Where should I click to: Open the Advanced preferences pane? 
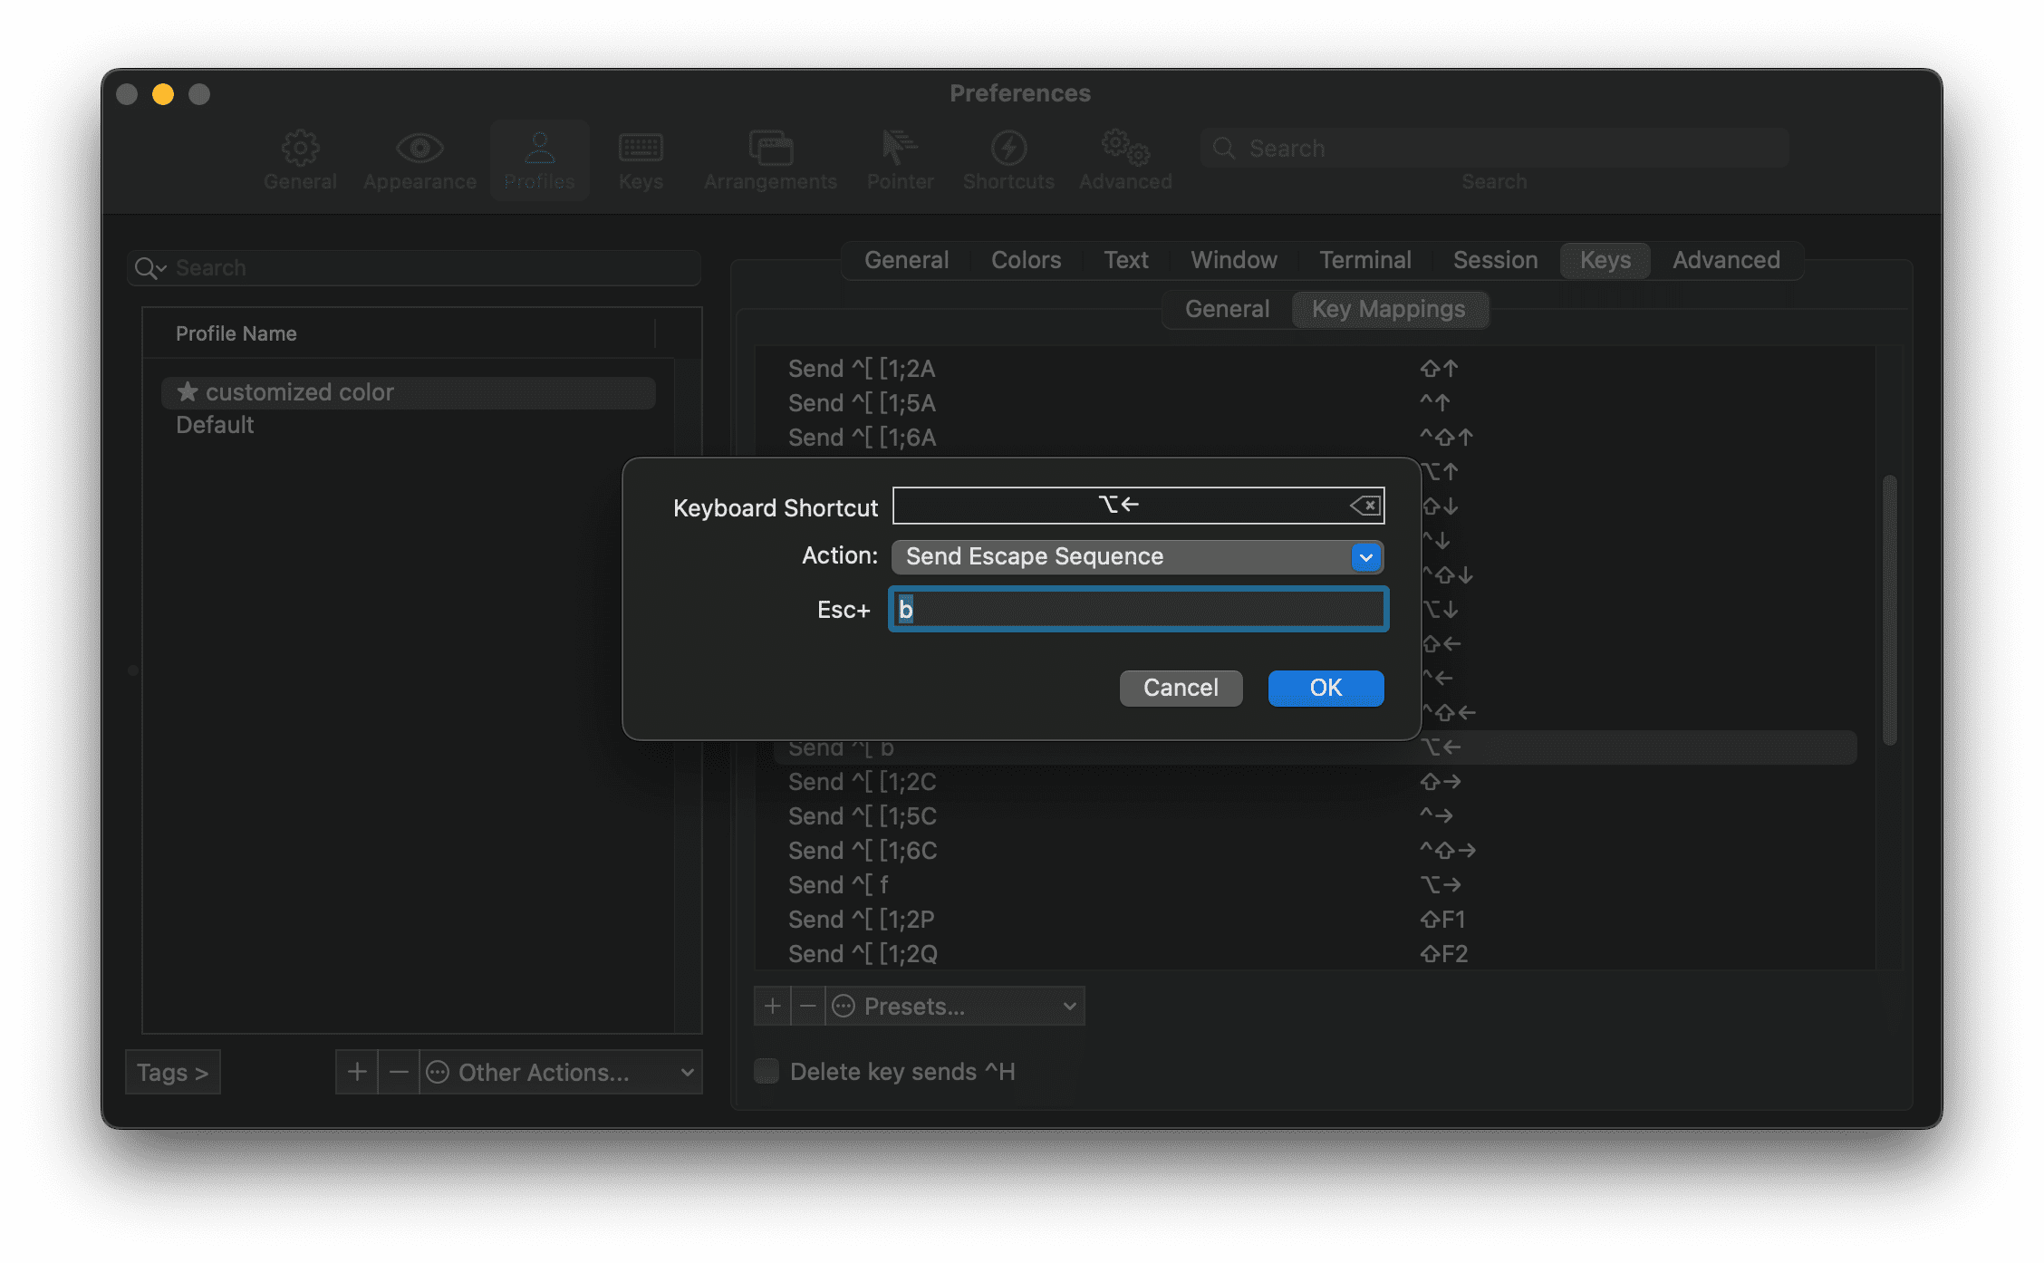1123,159
